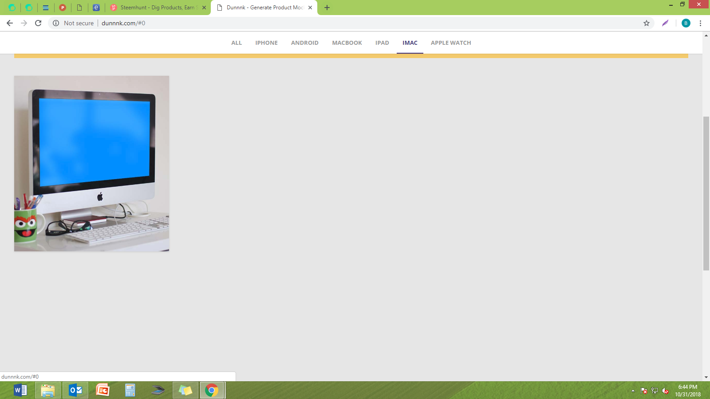Select the APPLE WATCH category filter
Screen dimensions: 710x399
(x=451, y=43)
